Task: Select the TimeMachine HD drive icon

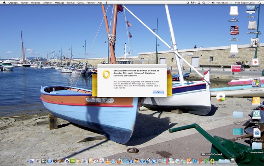Action: tap(256, 115)
